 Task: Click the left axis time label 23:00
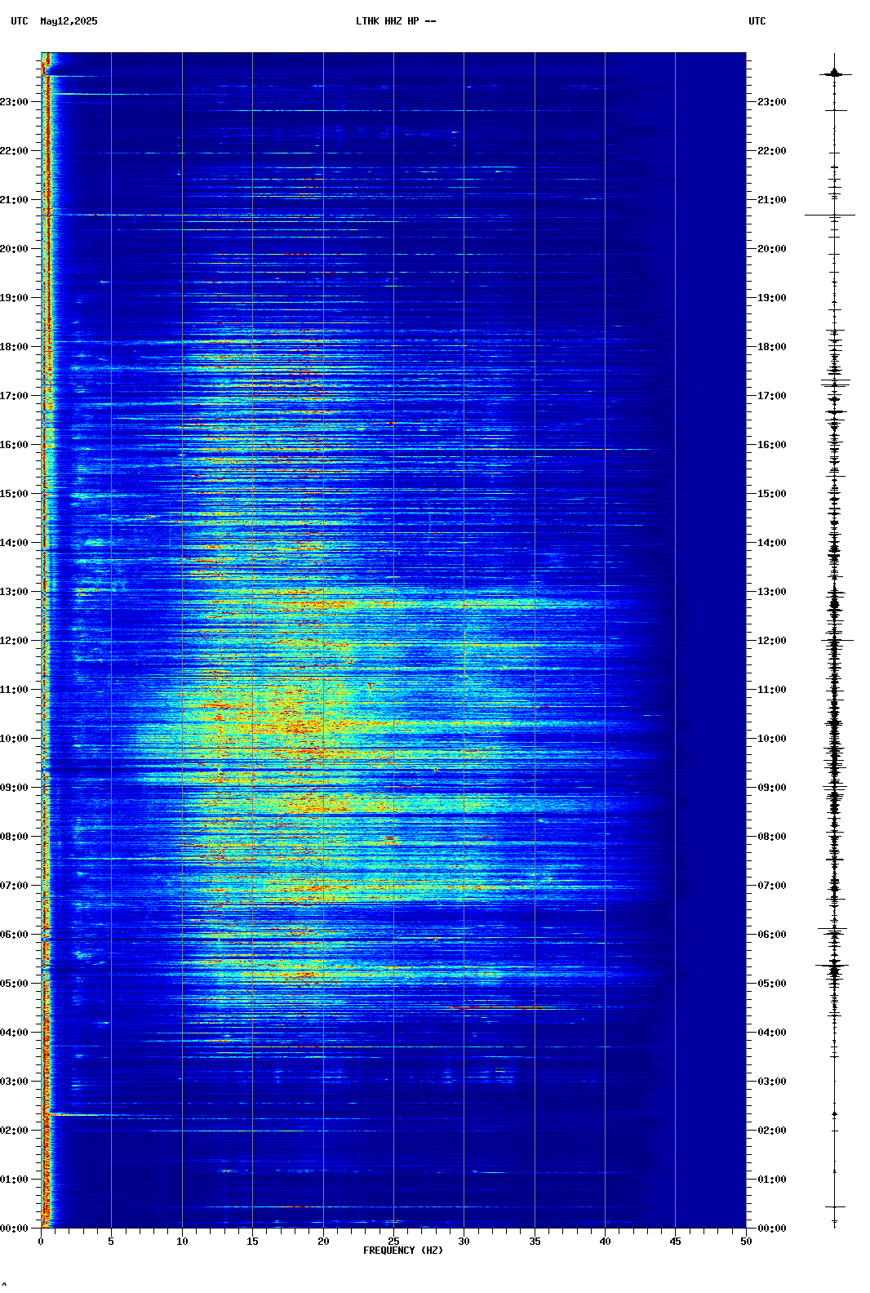[14, 102]
